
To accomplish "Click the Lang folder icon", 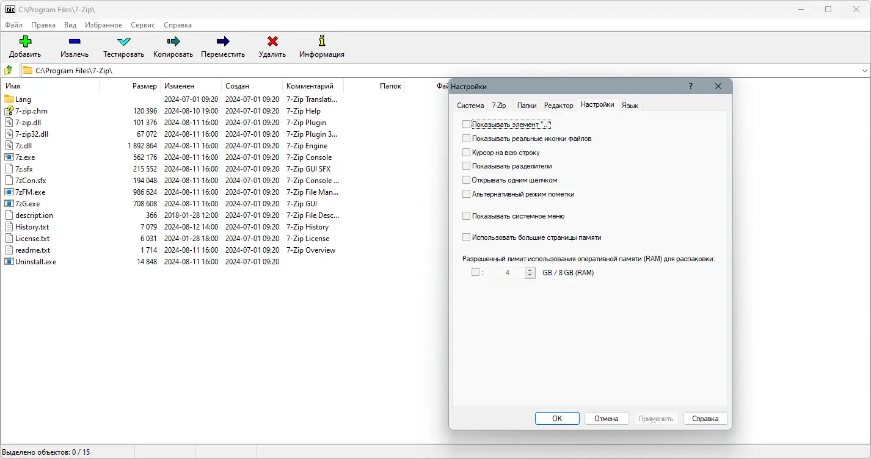I will (x=9, y=99).
